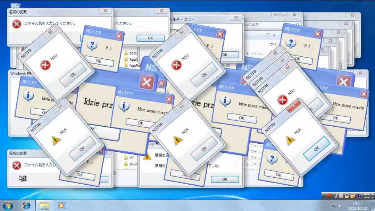This screenshot has width=375, height=211.
Task: Click question icon in top-right 'P :)' dialog
Action: pyautogui.click(x=291, y=43)
